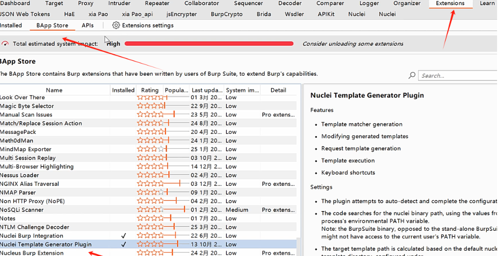498x256 pixels.
Task: Open the Extensions settings gear icon
Action: point(116,25)
